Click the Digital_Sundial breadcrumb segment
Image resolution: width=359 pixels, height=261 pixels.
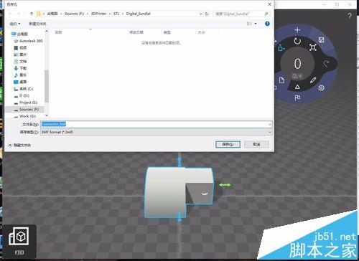[x=139, y=14]
